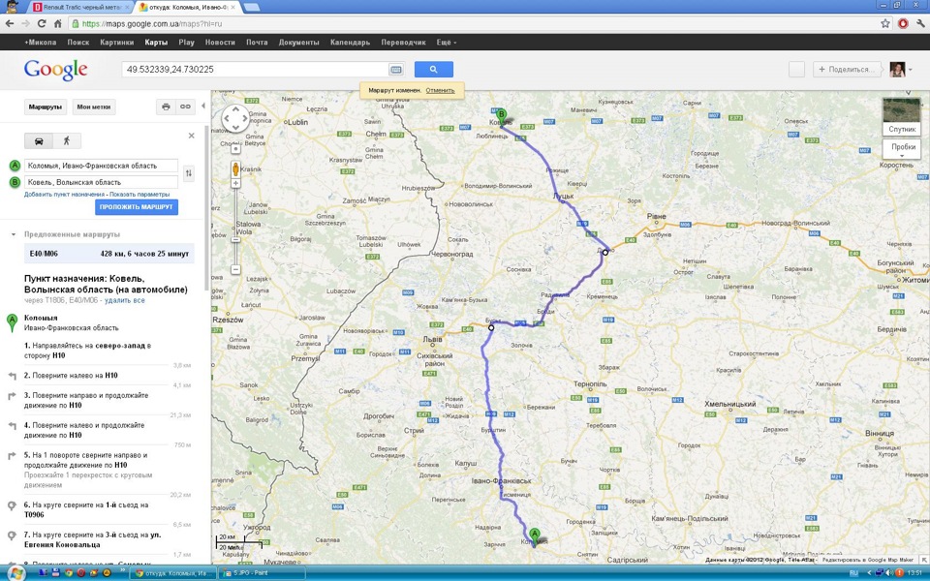Click ПРОЛОЖИТЬ МАРШРУТ button
930x581 pixels.
[137, 207]
